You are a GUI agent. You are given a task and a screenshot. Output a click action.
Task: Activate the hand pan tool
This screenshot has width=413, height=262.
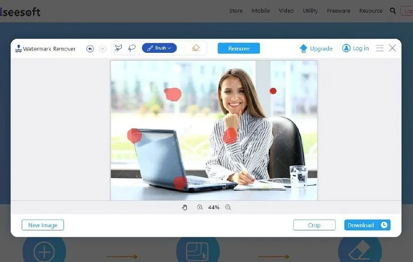184,207
